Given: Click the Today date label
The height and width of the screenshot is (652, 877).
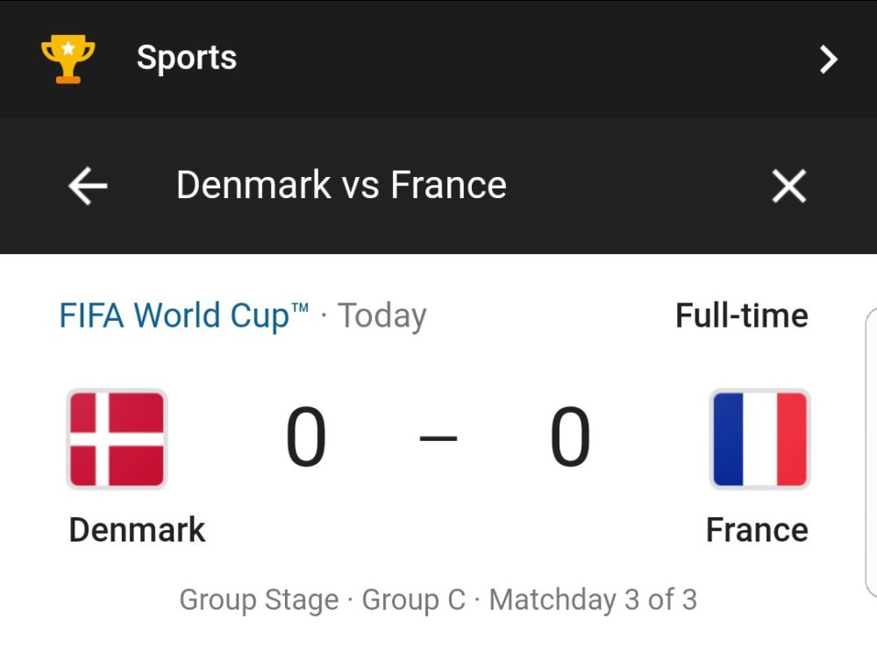Looking at the screenshot, I should [382, 316].
